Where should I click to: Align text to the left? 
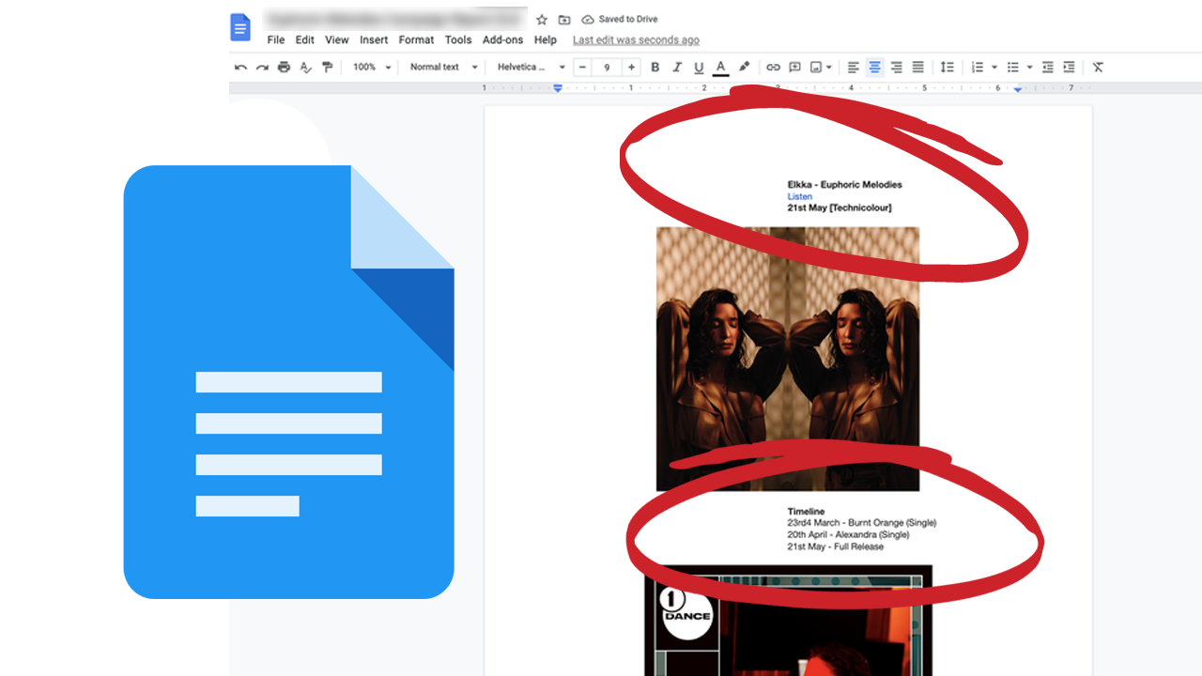pyautogui.click(x=854, y=68)
